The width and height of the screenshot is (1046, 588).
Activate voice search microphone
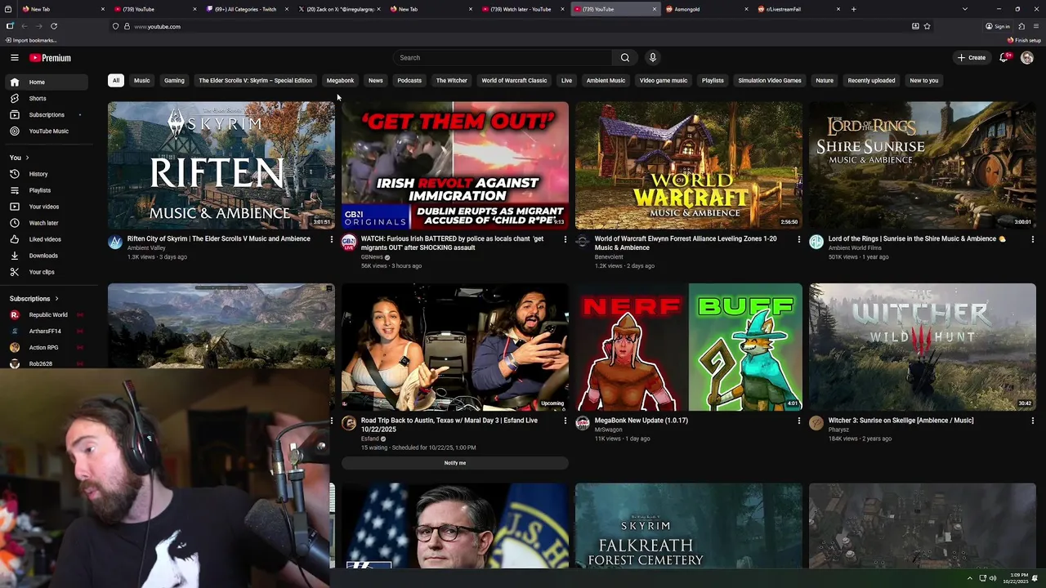pyautogui.click(x=652, y=58)
